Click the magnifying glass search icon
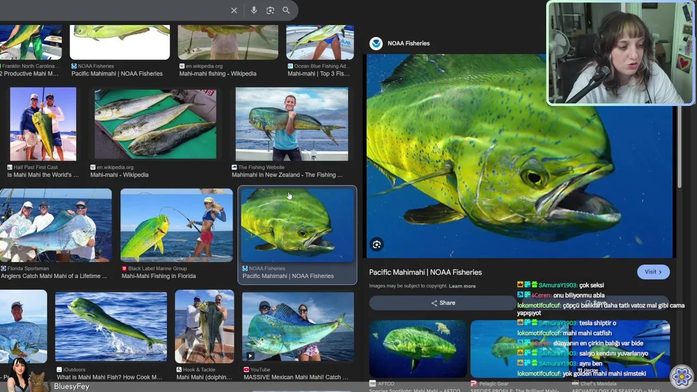The image size is (697, 392). [x=286, y=10]
